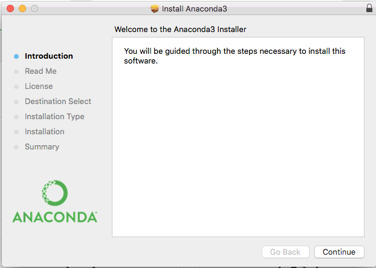Click the Continue button
The width and height of the screenshot is (376, 268).
339,252
